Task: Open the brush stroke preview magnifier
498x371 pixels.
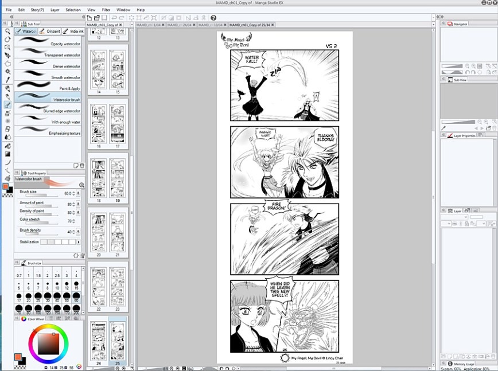Action: pyautogui.click(x=81, y=185)
